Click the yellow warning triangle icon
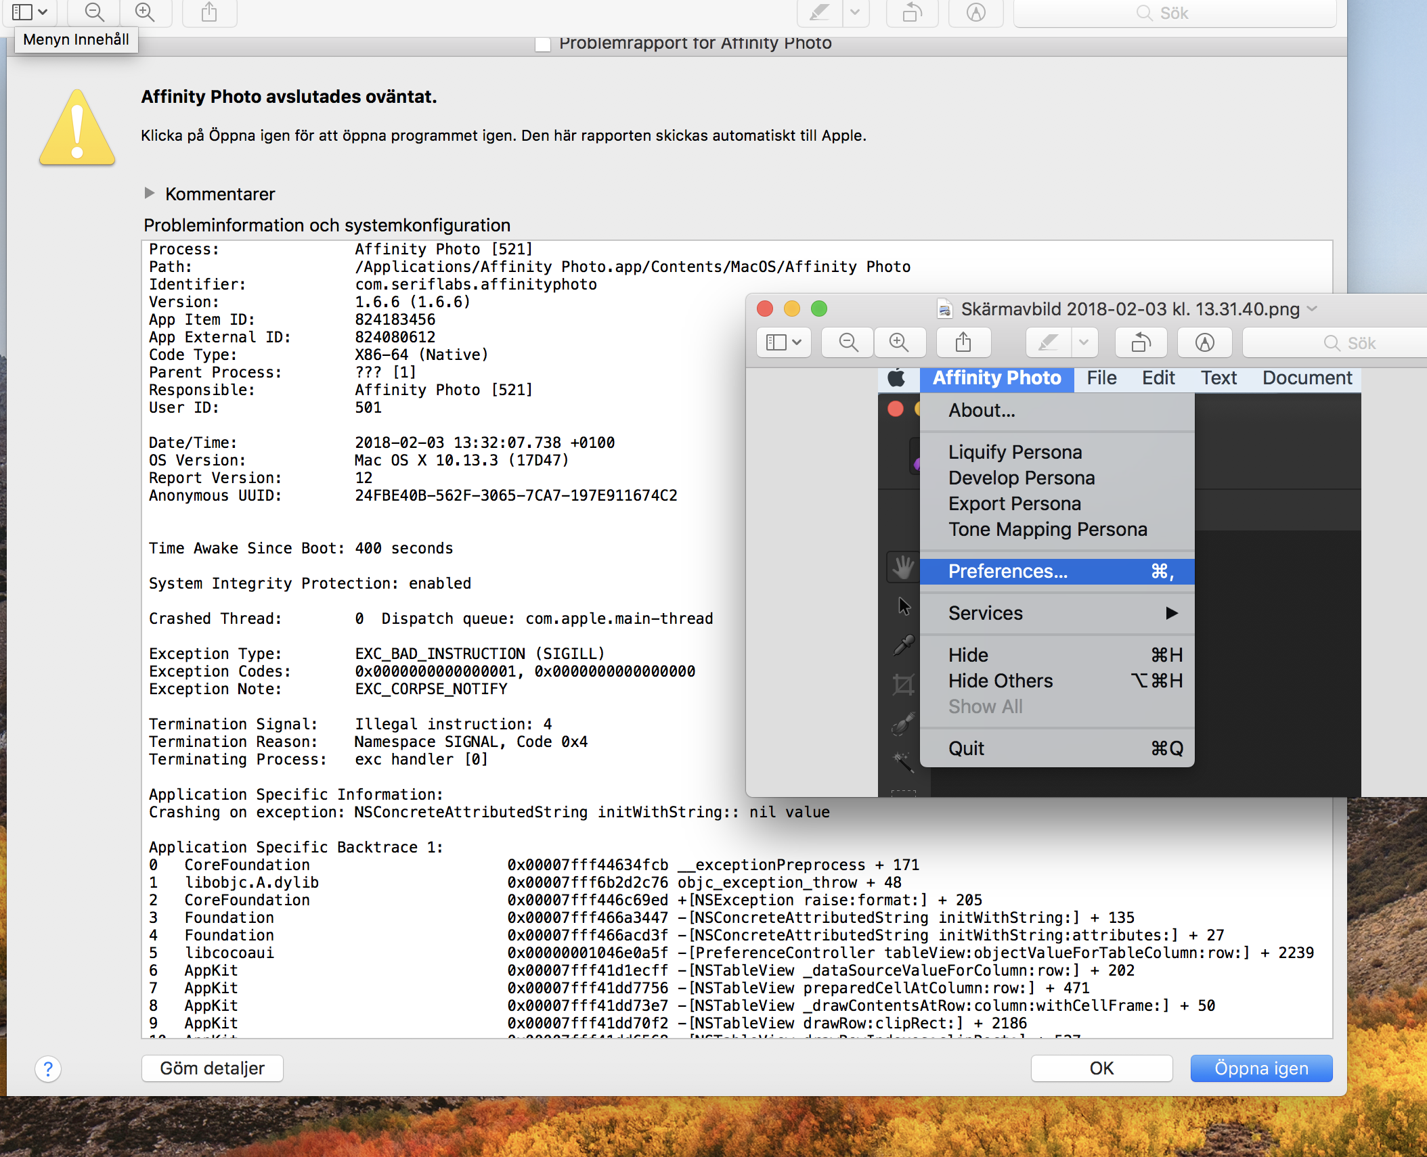 (x=77, y=127)
